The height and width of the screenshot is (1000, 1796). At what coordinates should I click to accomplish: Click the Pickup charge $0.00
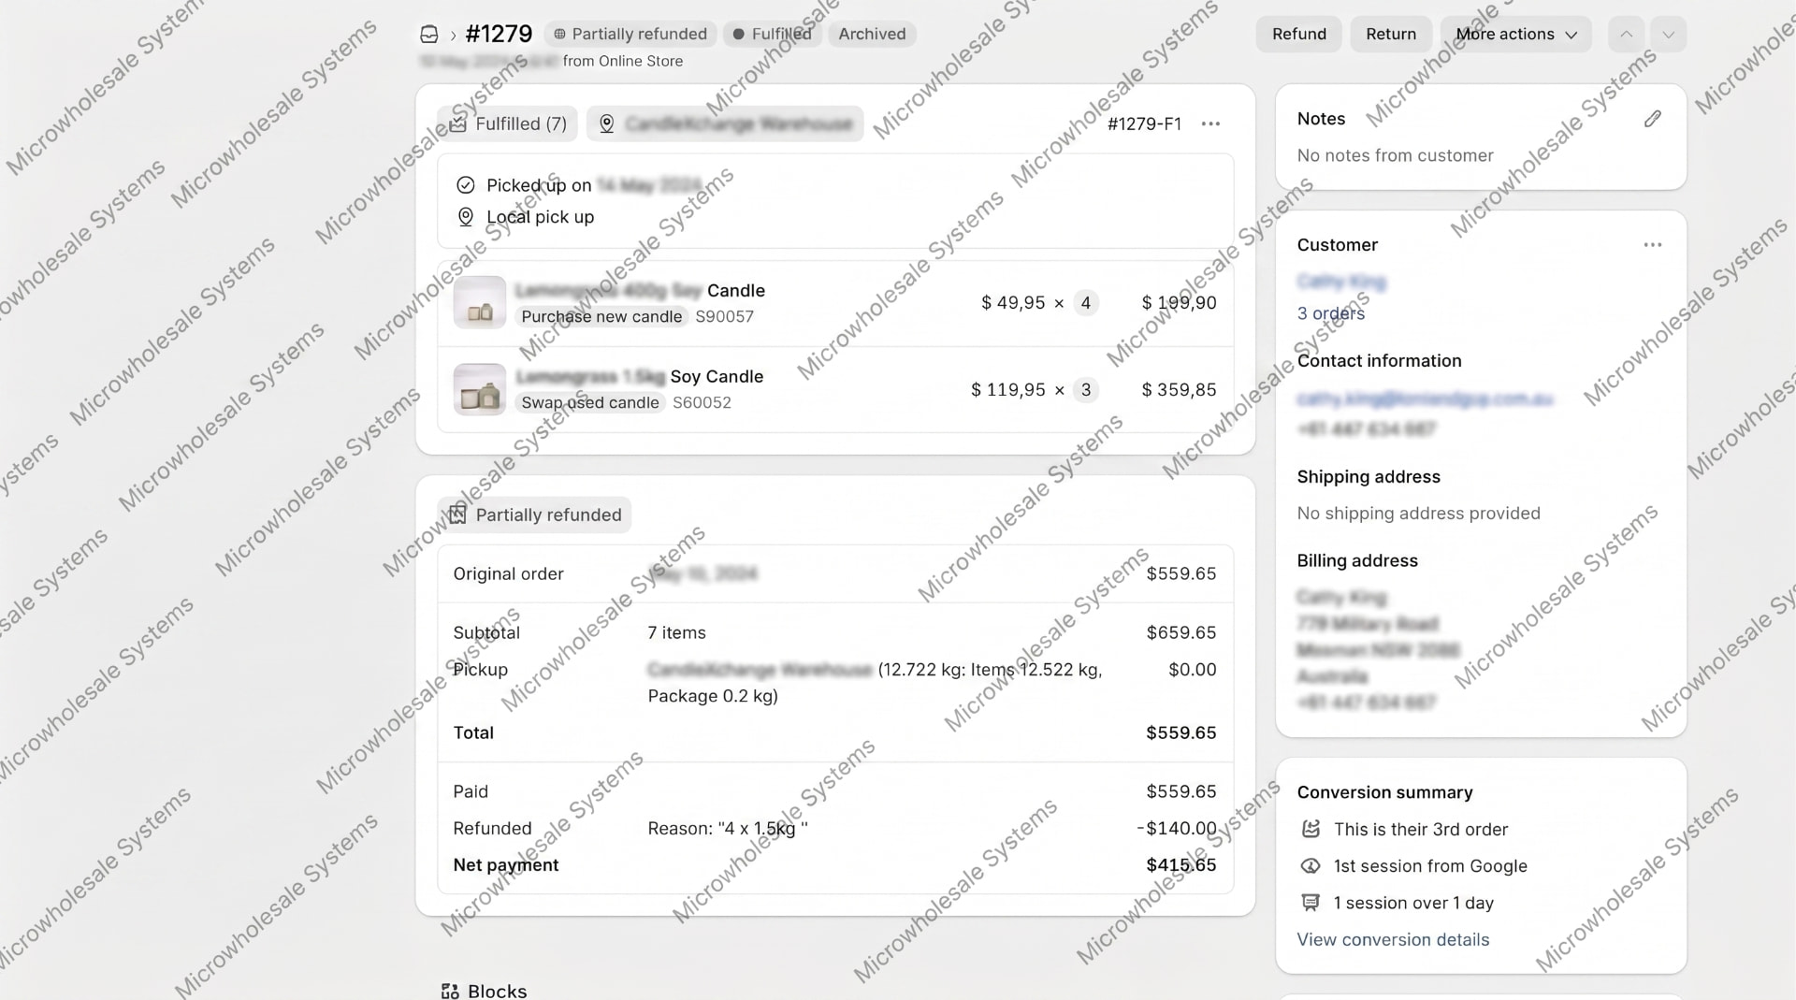tap(1192, 670)
